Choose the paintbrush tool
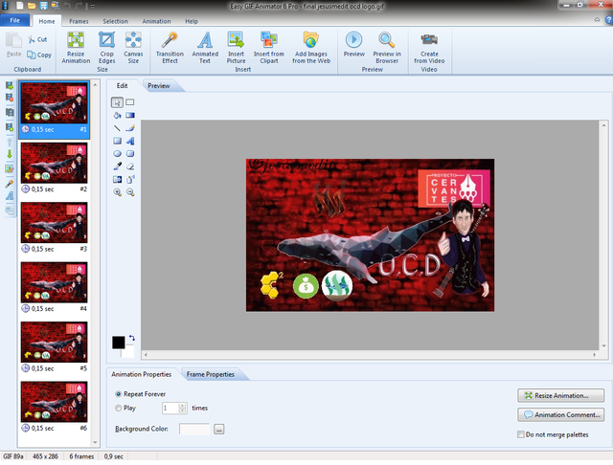 click(x=130, y=128)
